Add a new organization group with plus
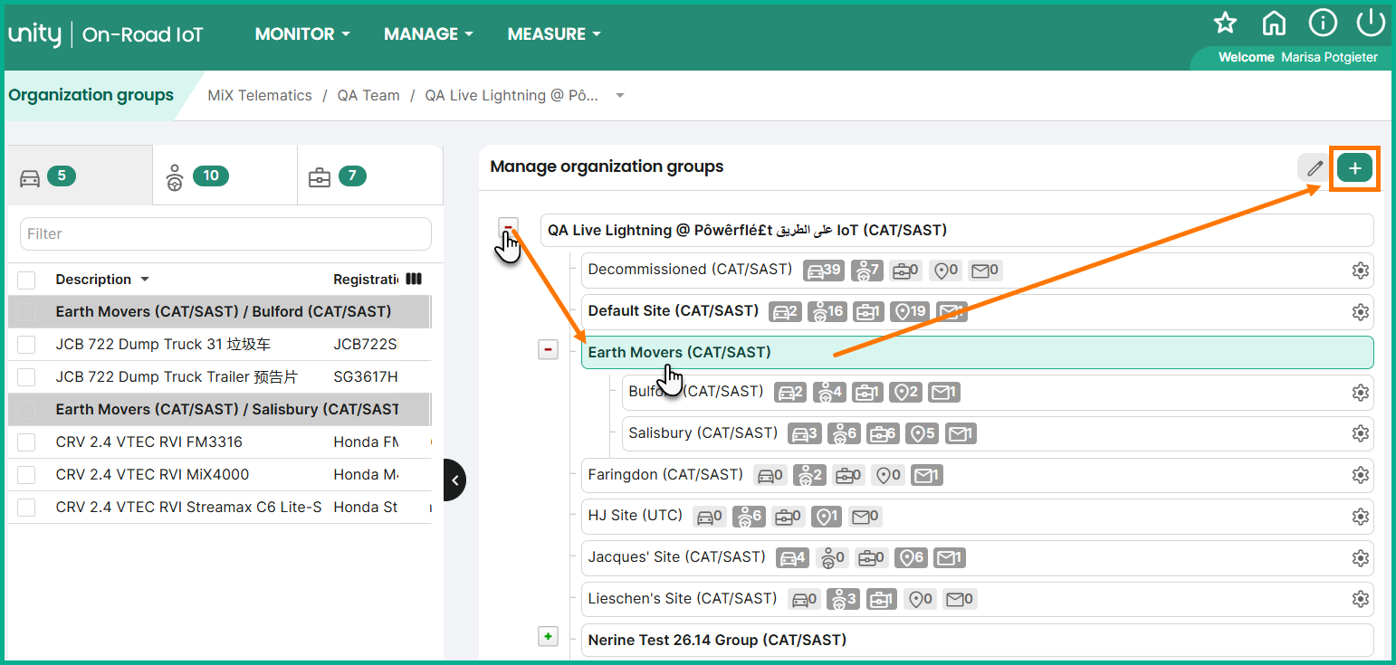1396x665 pixels. [1355, 168]
